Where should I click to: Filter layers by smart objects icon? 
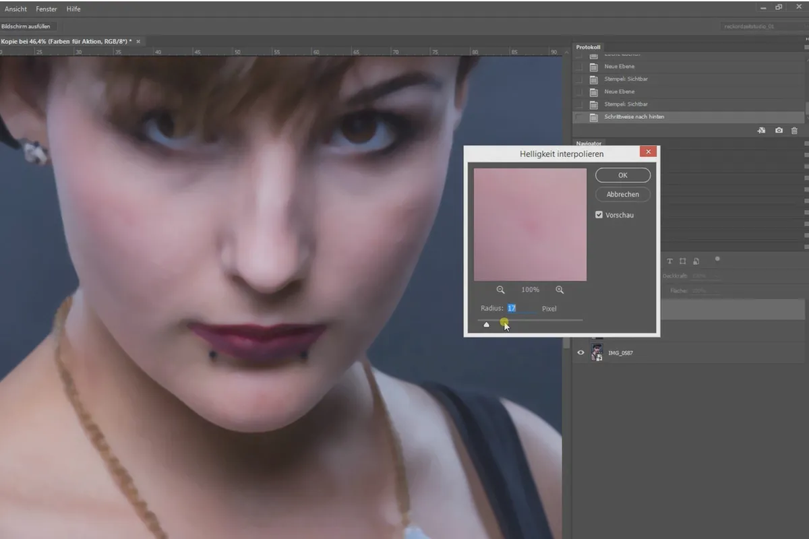coord(696,261)
